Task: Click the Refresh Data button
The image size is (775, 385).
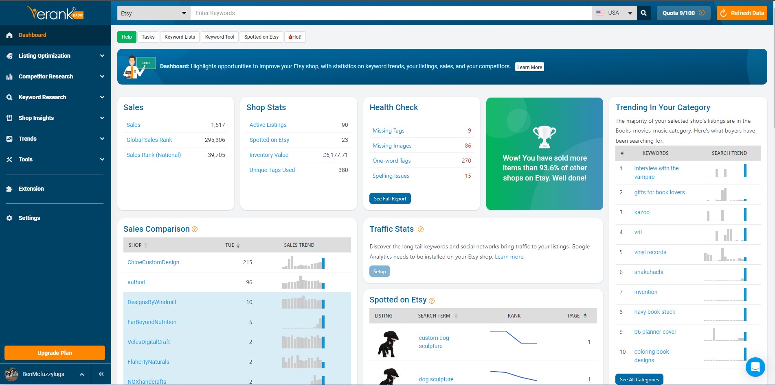Action: 742,13
